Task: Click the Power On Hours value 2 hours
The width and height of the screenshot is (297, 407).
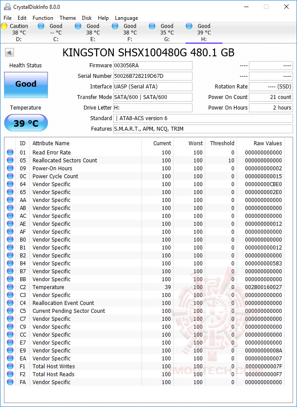Action: (271, 108)
